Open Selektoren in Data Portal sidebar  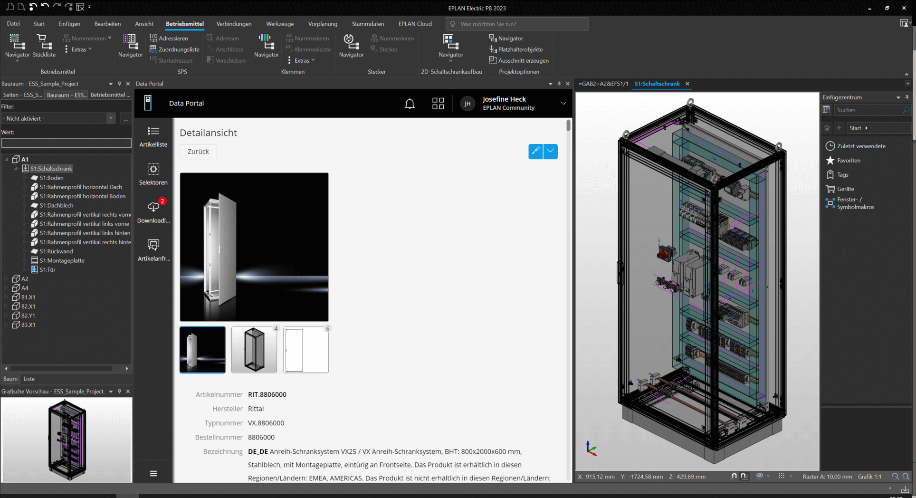153,175
